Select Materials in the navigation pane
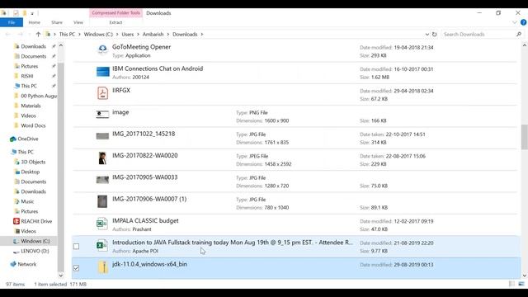The width and height of the screenshot is (528, 297). (x=31, y=106)
